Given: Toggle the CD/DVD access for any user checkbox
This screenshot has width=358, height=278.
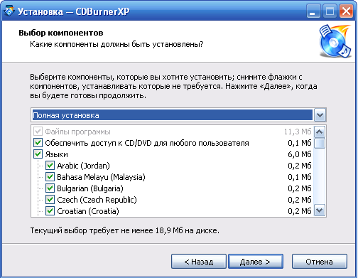Looking at the screenshot, I should (x=38, y=143).
